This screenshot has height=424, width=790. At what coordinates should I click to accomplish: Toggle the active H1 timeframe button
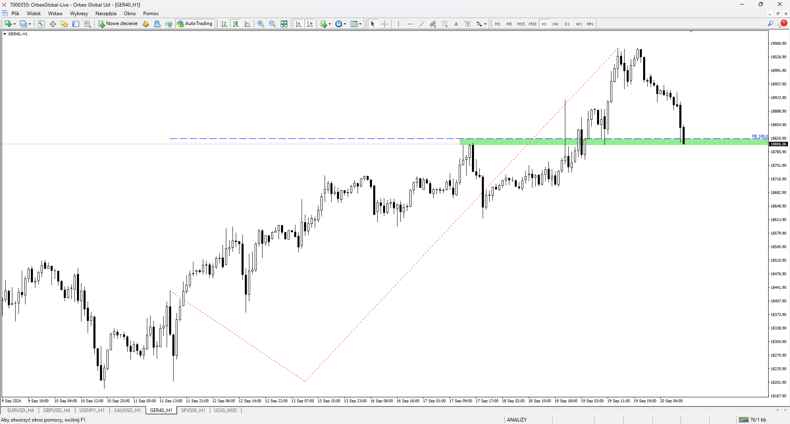(x=544, y=24)
